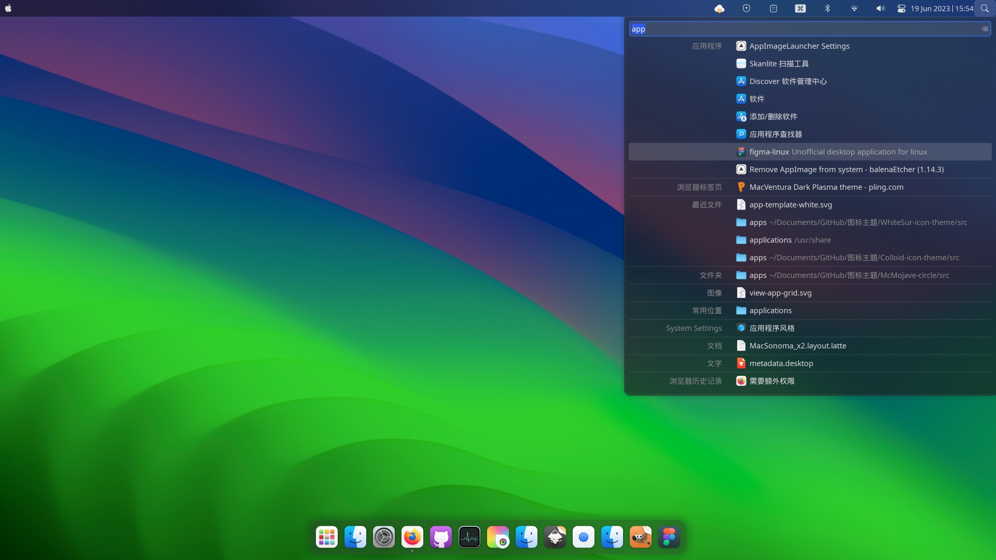Open the Bluetooth tray icon

(x=827, y=8)
